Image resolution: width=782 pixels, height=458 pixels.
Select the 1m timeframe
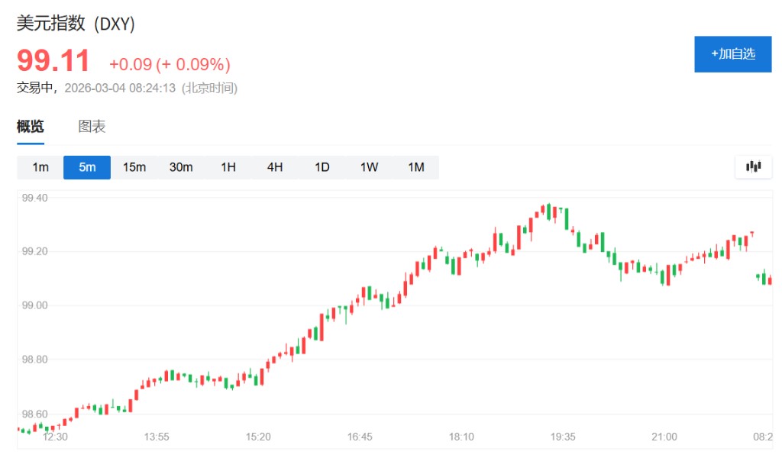click(x=40, y=167)
